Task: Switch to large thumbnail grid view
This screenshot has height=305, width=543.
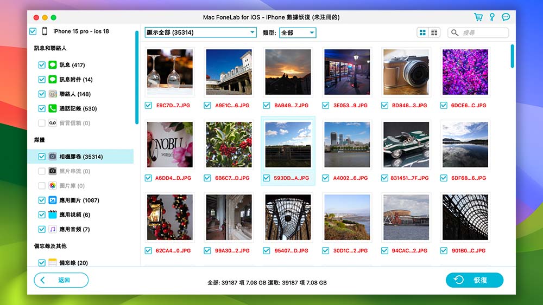Action: tap(422, 33)
